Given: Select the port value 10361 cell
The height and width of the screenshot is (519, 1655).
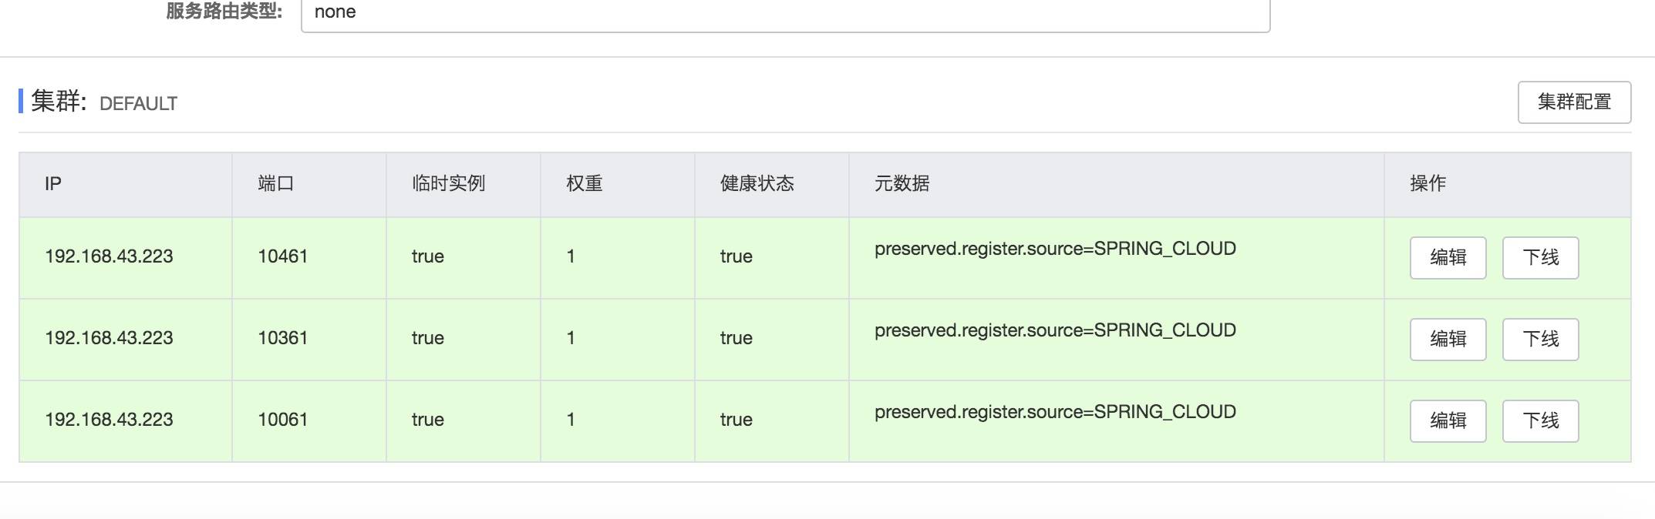Looking at the screenshot, I should (x=283, y=338).
